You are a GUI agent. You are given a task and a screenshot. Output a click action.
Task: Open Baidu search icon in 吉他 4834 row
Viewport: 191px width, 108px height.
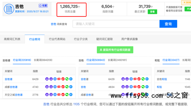point(123,87)
